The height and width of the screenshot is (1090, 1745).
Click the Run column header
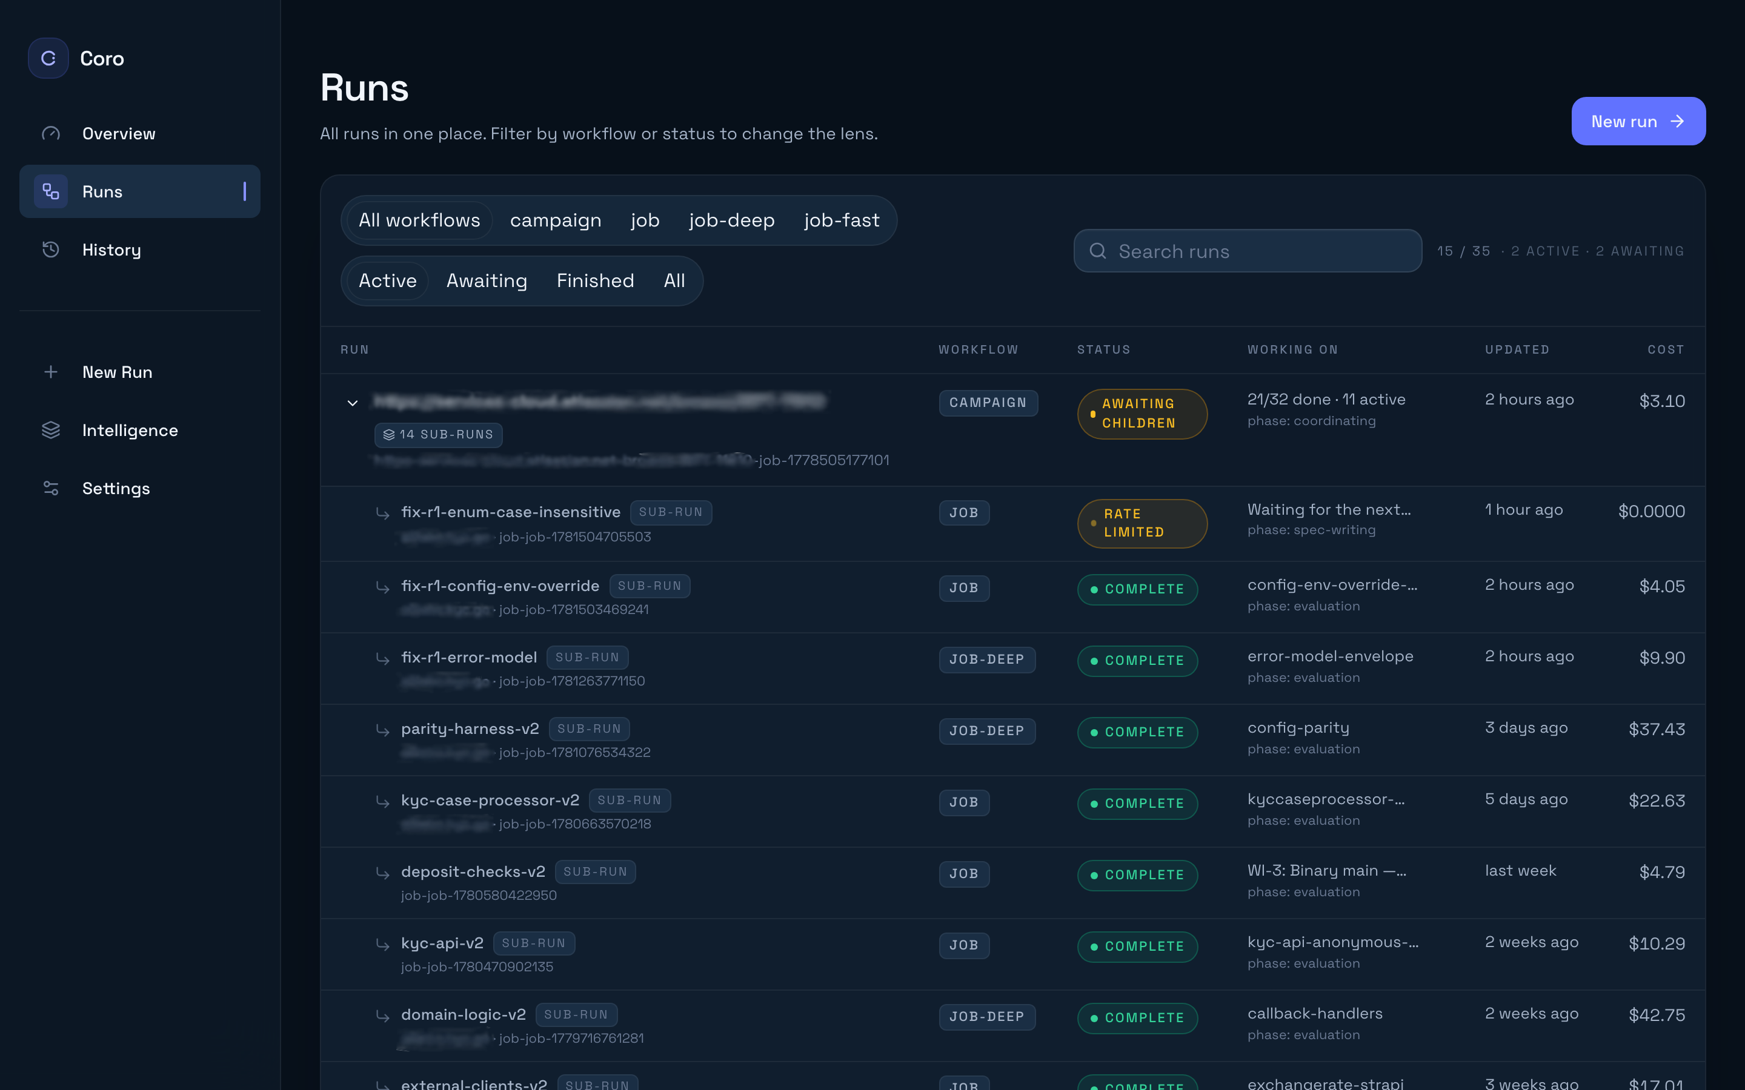pos(355,349)
